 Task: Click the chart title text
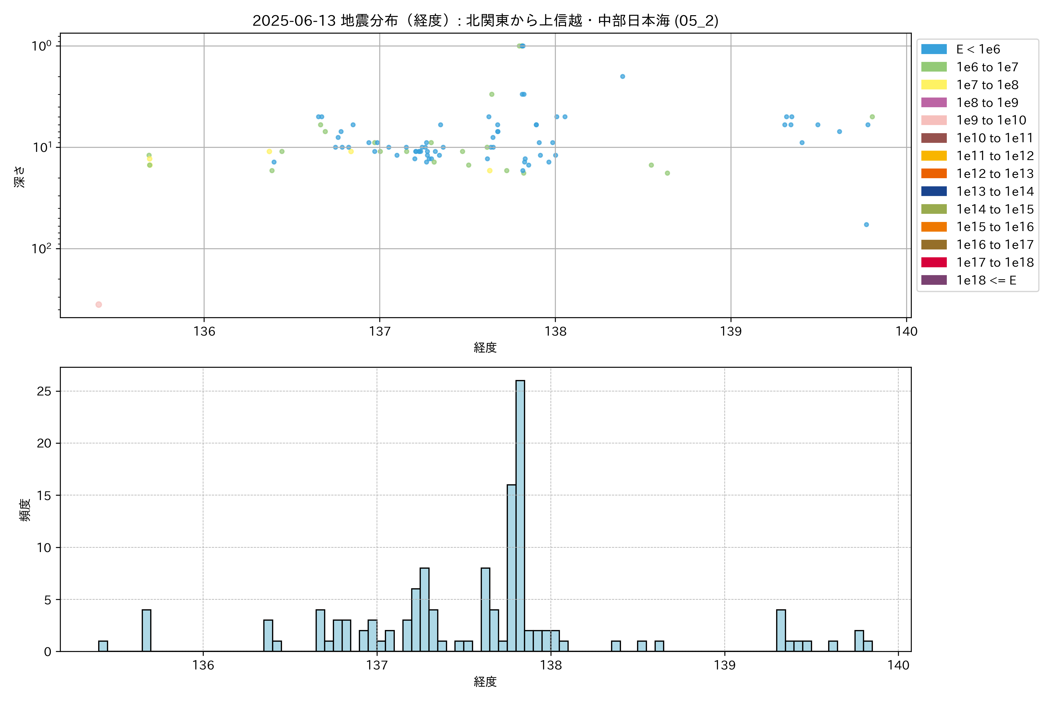pyautogui.click(x=485, y=20)
